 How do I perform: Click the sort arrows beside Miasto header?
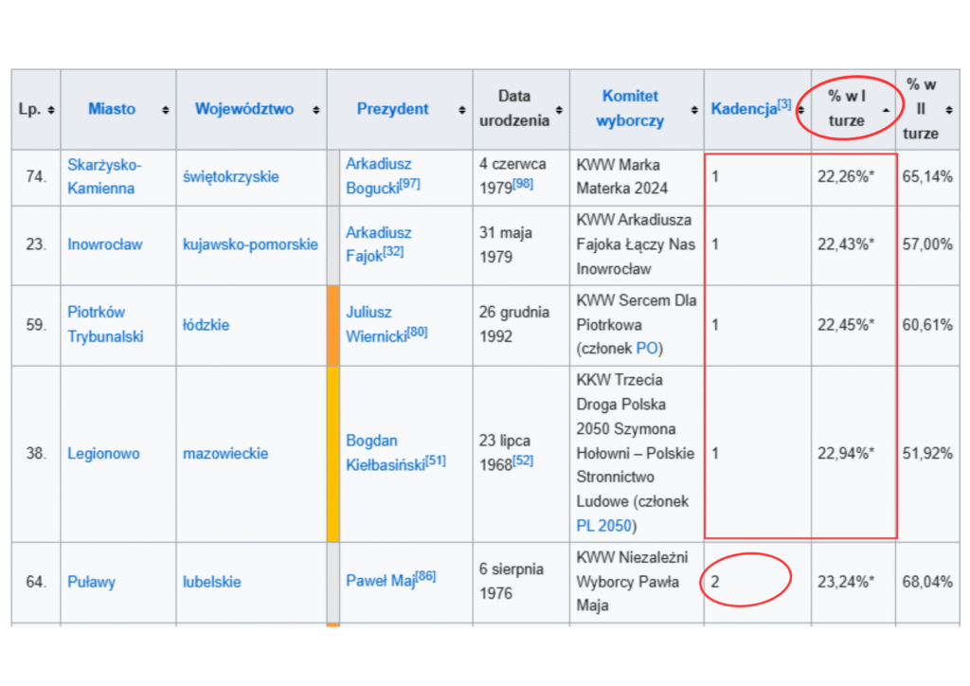(165, 110)
